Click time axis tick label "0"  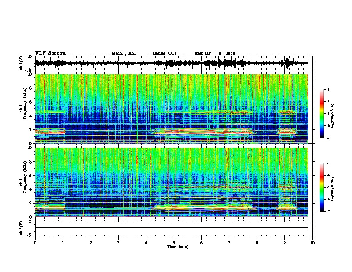35,243
